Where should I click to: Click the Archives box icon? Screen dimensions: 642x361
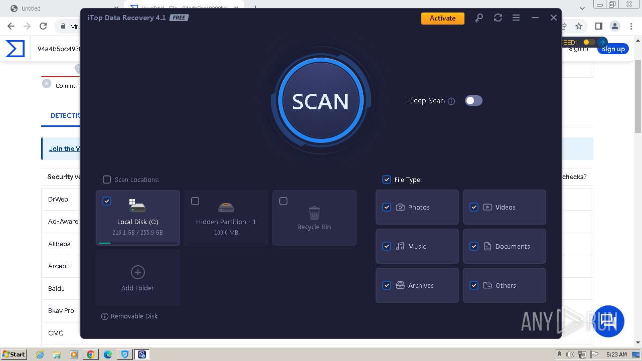coord(400,285)
